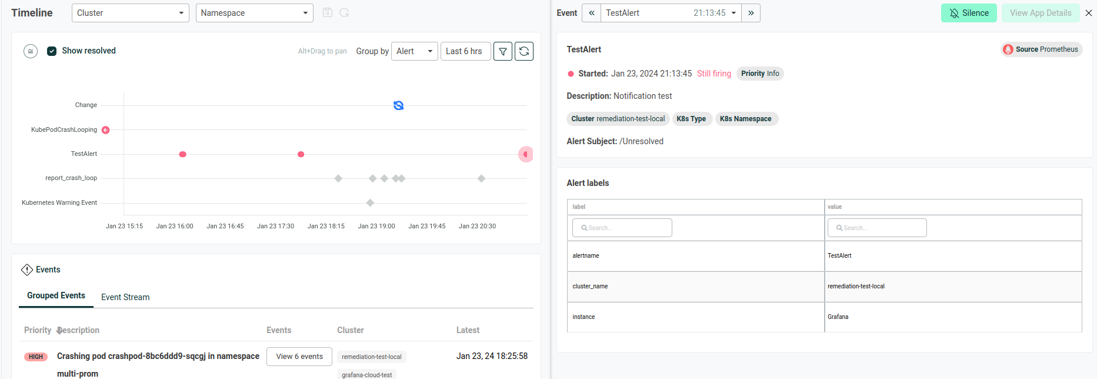Go to next event with double-right arrow

(x=751, y=13)
